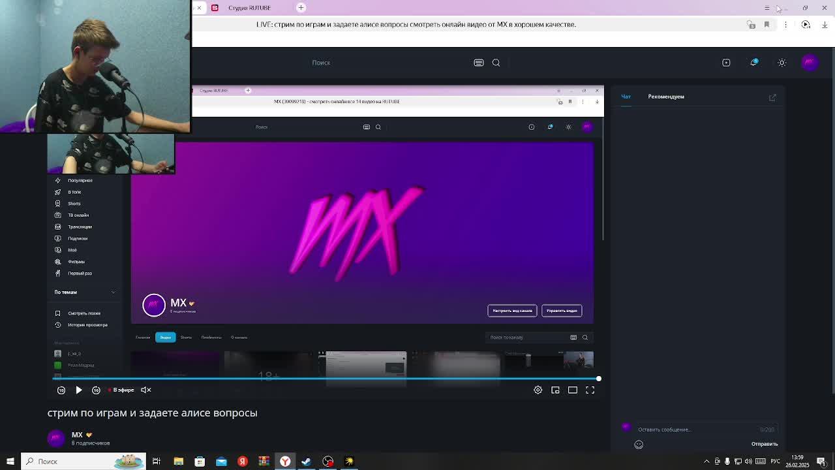Click the 8 подписчиков subscriber count

click(90, 443)
